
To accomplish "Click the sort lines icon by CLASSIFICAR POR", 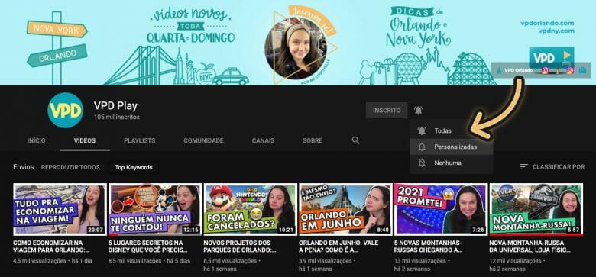I will 523,167.
